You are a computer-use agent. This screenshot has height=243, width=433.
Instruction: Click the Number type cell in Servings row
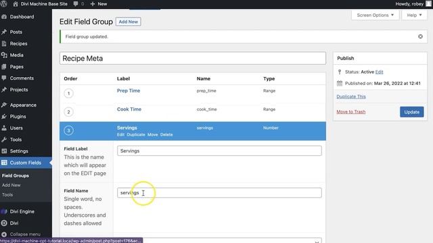(x=271, y=128)
